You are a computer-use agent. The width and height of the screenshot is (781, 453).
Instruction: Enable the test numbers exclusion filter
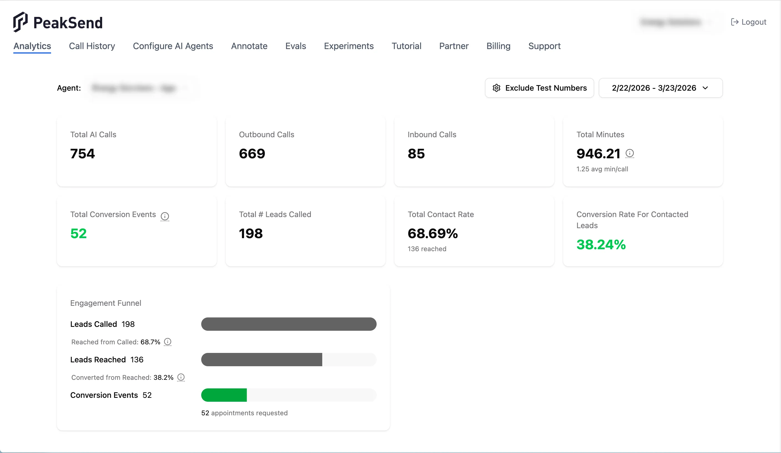click(x=539, y=88)
